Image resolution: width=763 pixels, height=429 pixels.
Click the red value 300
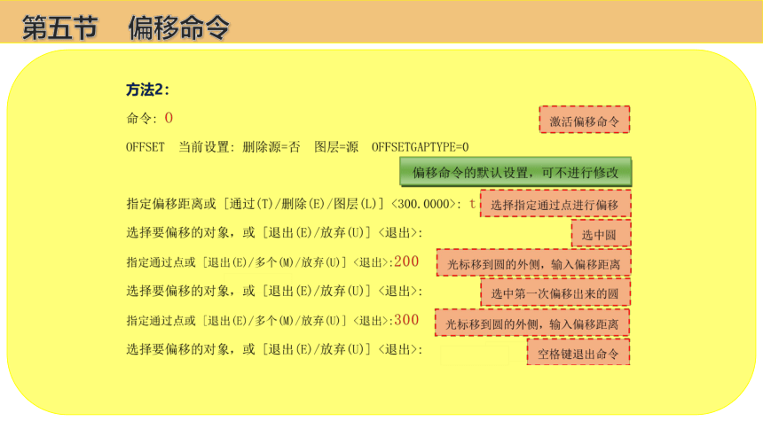click(406, 320)
